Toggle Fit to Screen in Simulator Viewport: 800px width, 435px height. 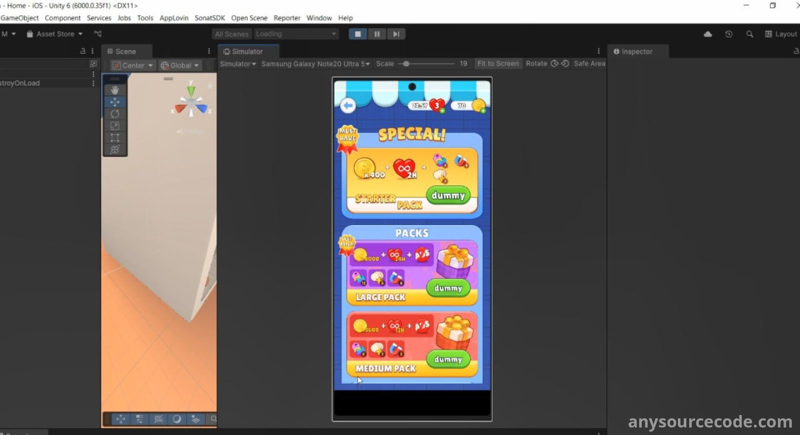pyautogui.click(x=497, y=63)
